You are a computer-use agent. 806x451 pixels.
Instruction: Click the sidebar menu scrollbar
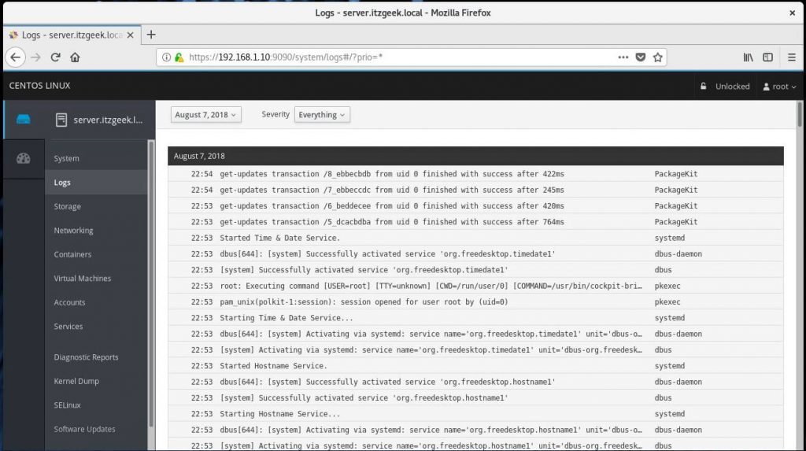(x=150, y=283)
